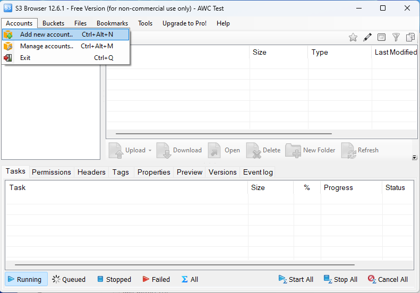Switch to the Preview tab
Image resolution: width=420 pixels, height=293 pixels.
[x=190, y=172]
